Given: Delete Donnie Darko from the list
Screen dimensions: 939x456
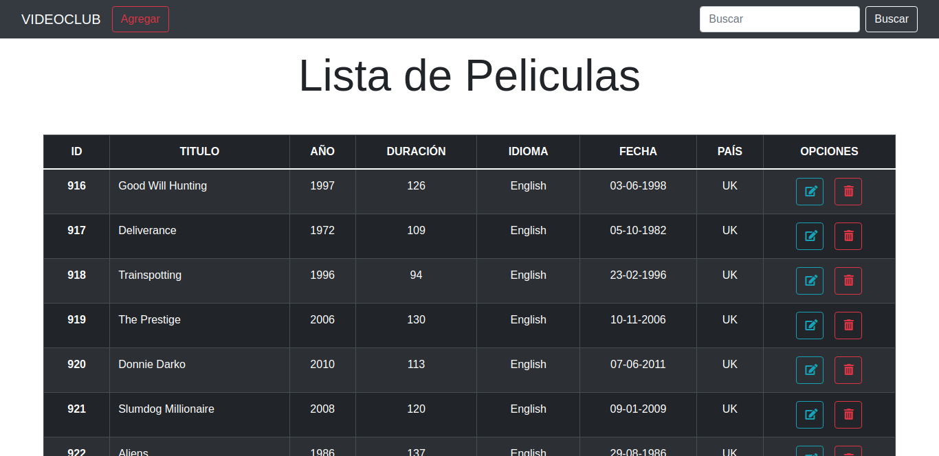Looking at the screenshot, I should tap(848, 370).
